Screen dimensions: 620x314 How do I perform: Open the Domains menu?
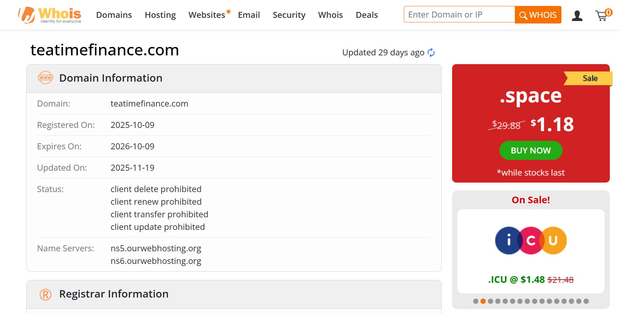114,15
